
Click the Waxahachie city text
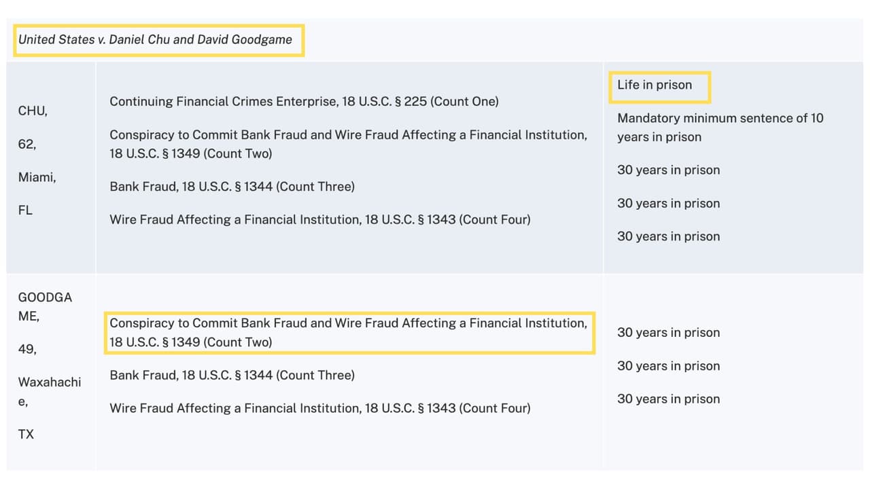pyautogui.click(x=49, y=391)
